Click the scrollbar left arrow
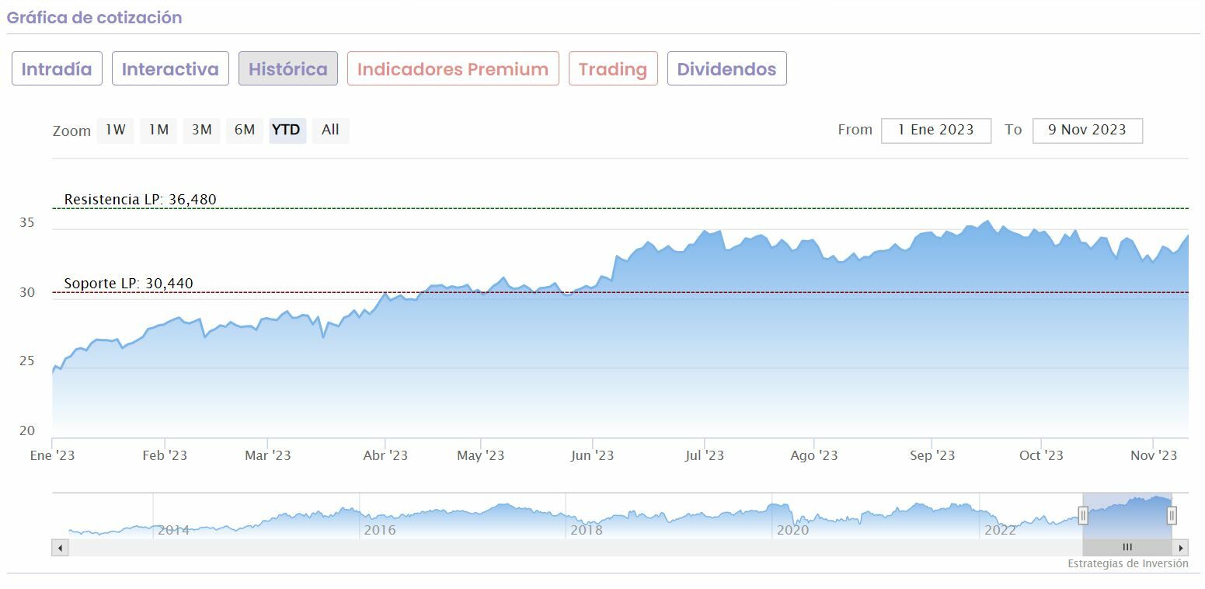 click(x=60, y=548)
